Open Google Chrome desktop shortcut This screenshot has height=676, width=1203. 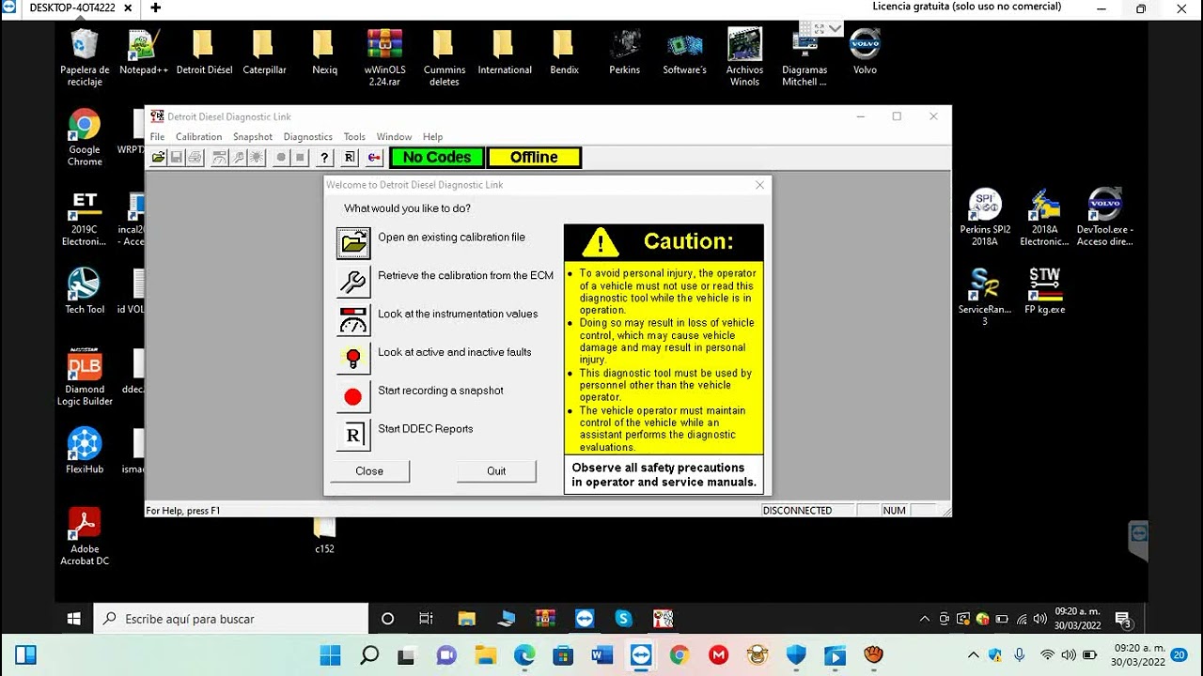point(85,137)
